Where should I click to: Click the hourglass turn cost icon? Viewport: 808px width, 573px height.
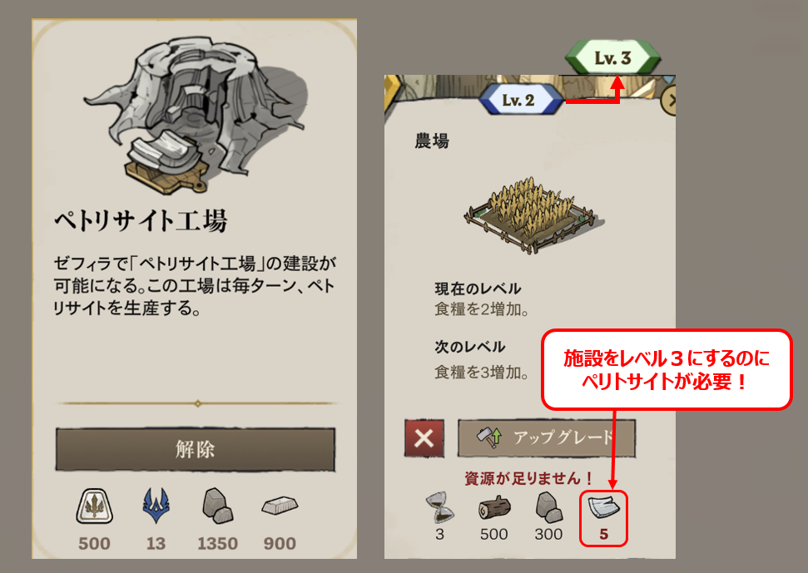439,507
